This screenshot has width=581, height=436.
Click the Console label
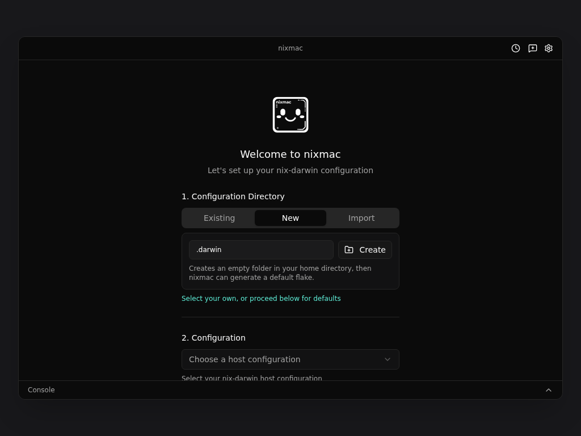coord(41,389)
